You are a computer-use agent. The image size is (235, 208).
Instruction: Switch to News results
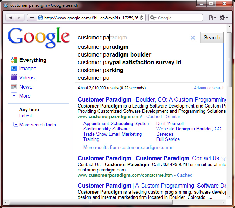point(26,87)
